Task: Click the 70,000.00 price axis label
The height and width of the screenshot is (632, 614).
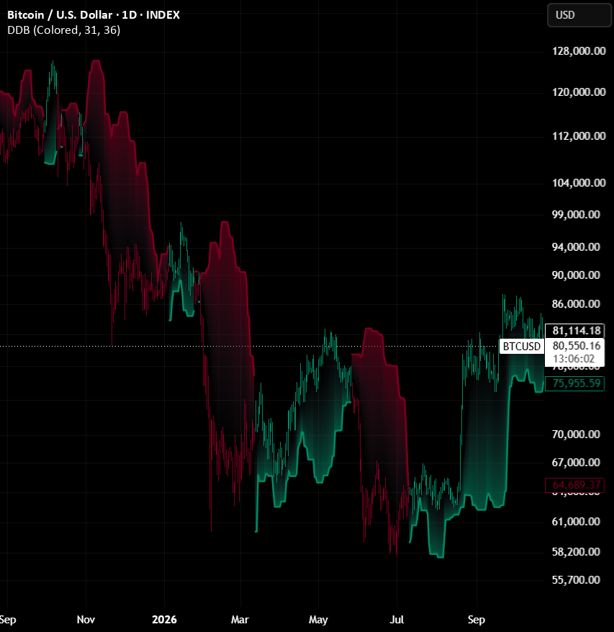Action: point(576,435)
